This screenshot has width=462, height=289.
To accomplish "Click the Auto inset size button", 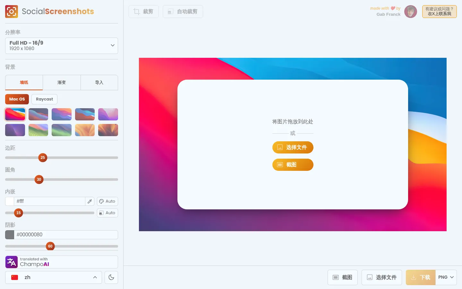I will coord(107,213).
